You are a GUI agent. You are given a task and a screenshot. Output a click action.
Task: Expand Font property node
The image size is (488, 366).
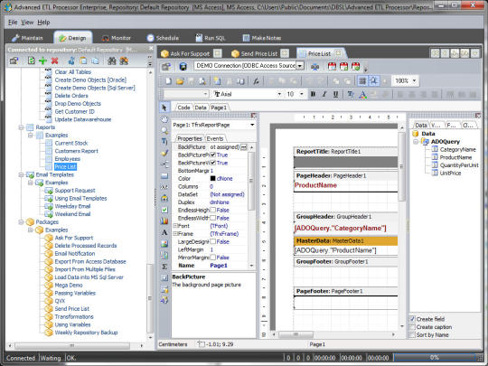pos(175,226)
